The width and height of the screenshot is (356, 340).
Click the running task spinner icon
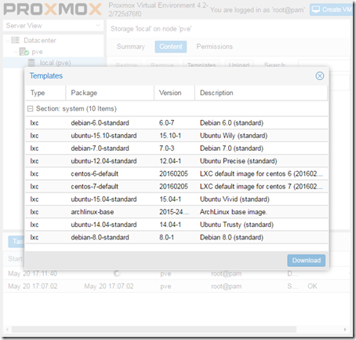pyautogui.click(x=117, y=273)
